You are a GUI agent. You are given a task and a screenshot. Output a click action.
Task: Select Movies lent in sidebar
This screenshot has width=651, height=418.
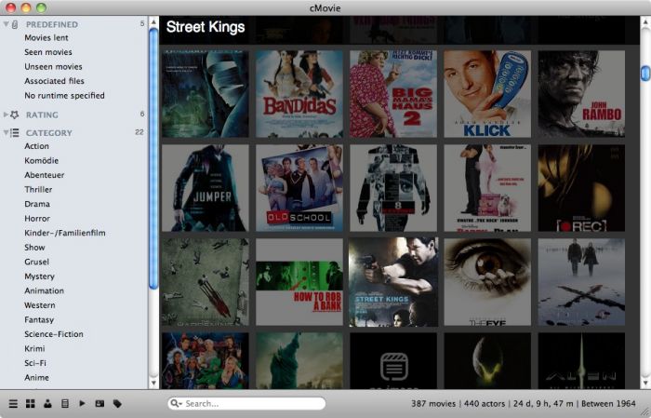coord(46,37)
